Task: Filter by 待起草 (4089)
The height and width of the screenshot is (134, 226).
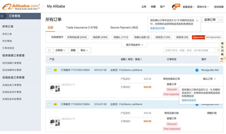Action: tap(100, 37)
